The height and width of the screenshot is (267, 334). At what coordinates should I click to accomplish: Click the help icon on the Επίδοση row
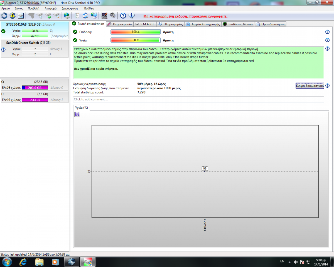point(327,32)
